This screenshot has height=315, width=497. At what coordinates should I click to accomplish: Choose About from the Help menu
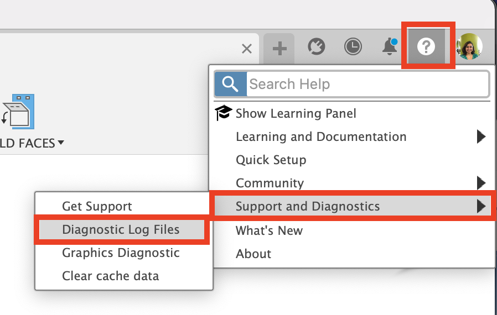pos(253,254)
